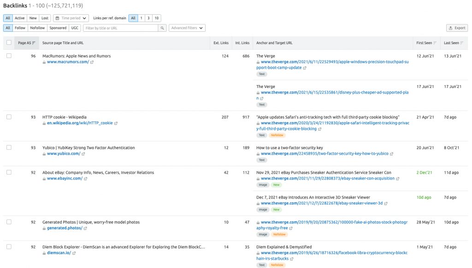This screenshot has width=472, height=268.
Task: Click the Export button
Action: pos(457,28)
